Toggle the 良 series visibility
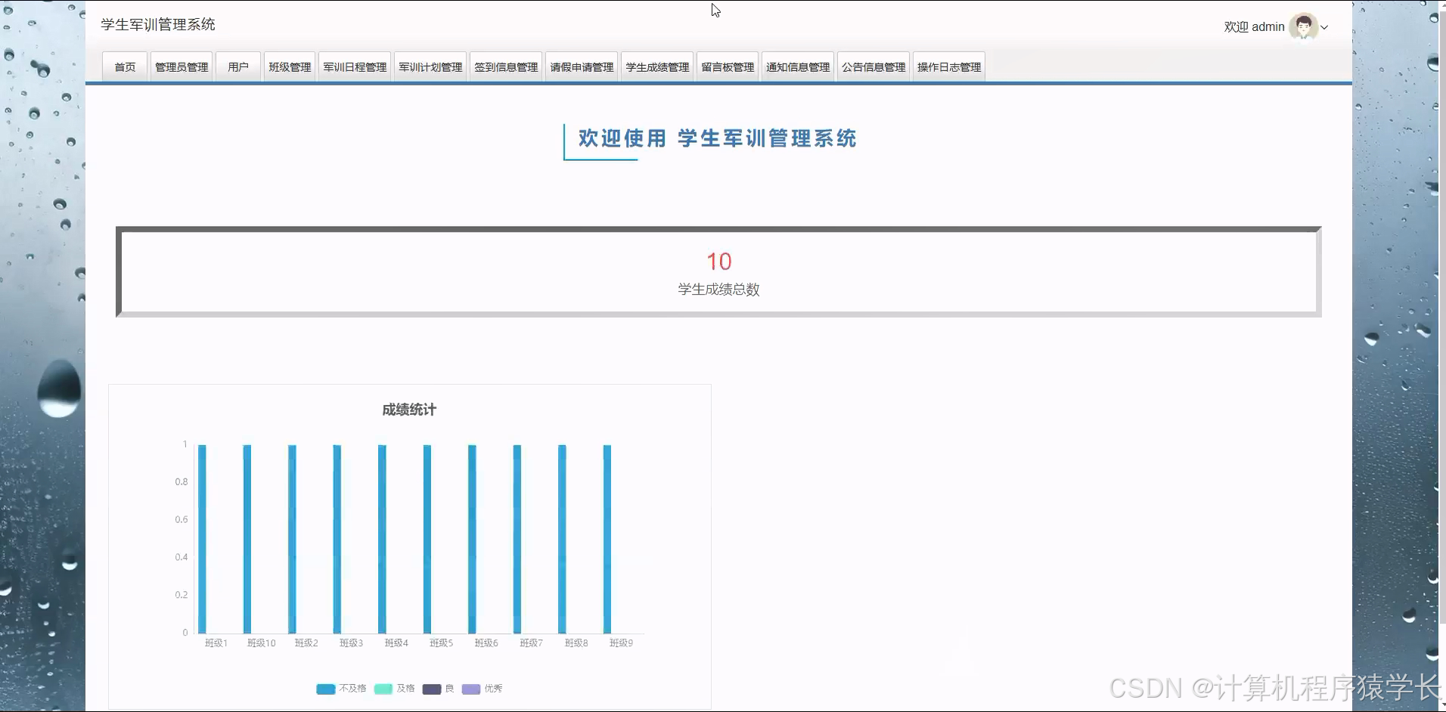 pos(439,689)
